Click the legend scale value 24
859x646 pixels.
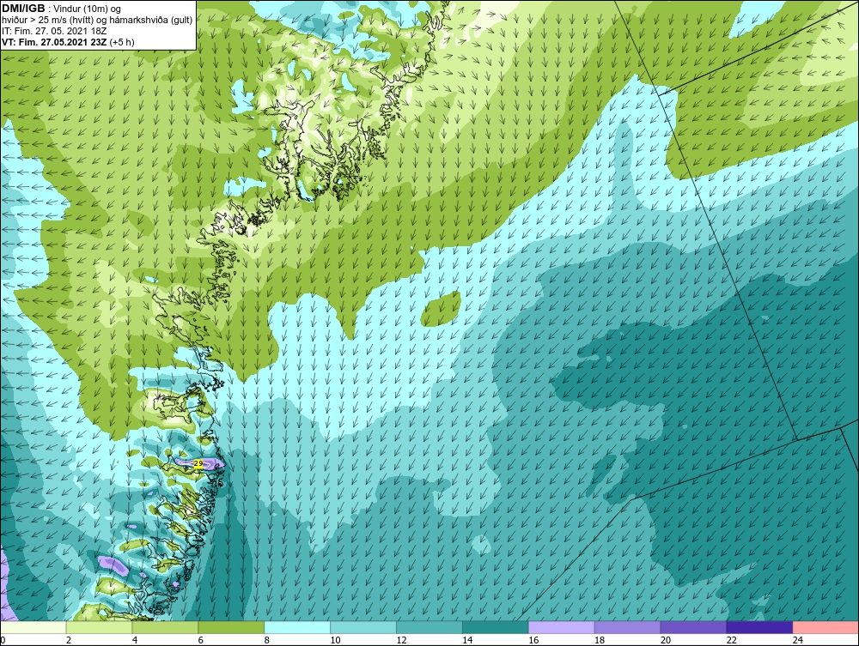click(x=798, y=640)
